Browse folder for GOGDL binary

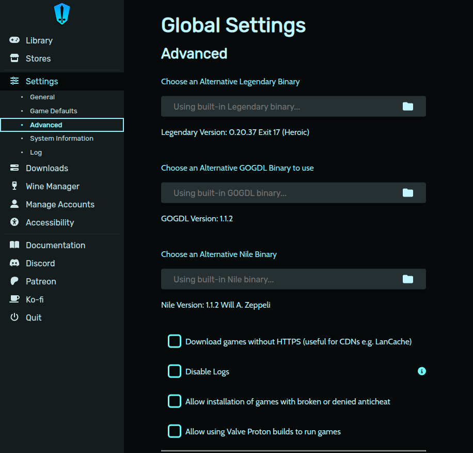(408, 193)
